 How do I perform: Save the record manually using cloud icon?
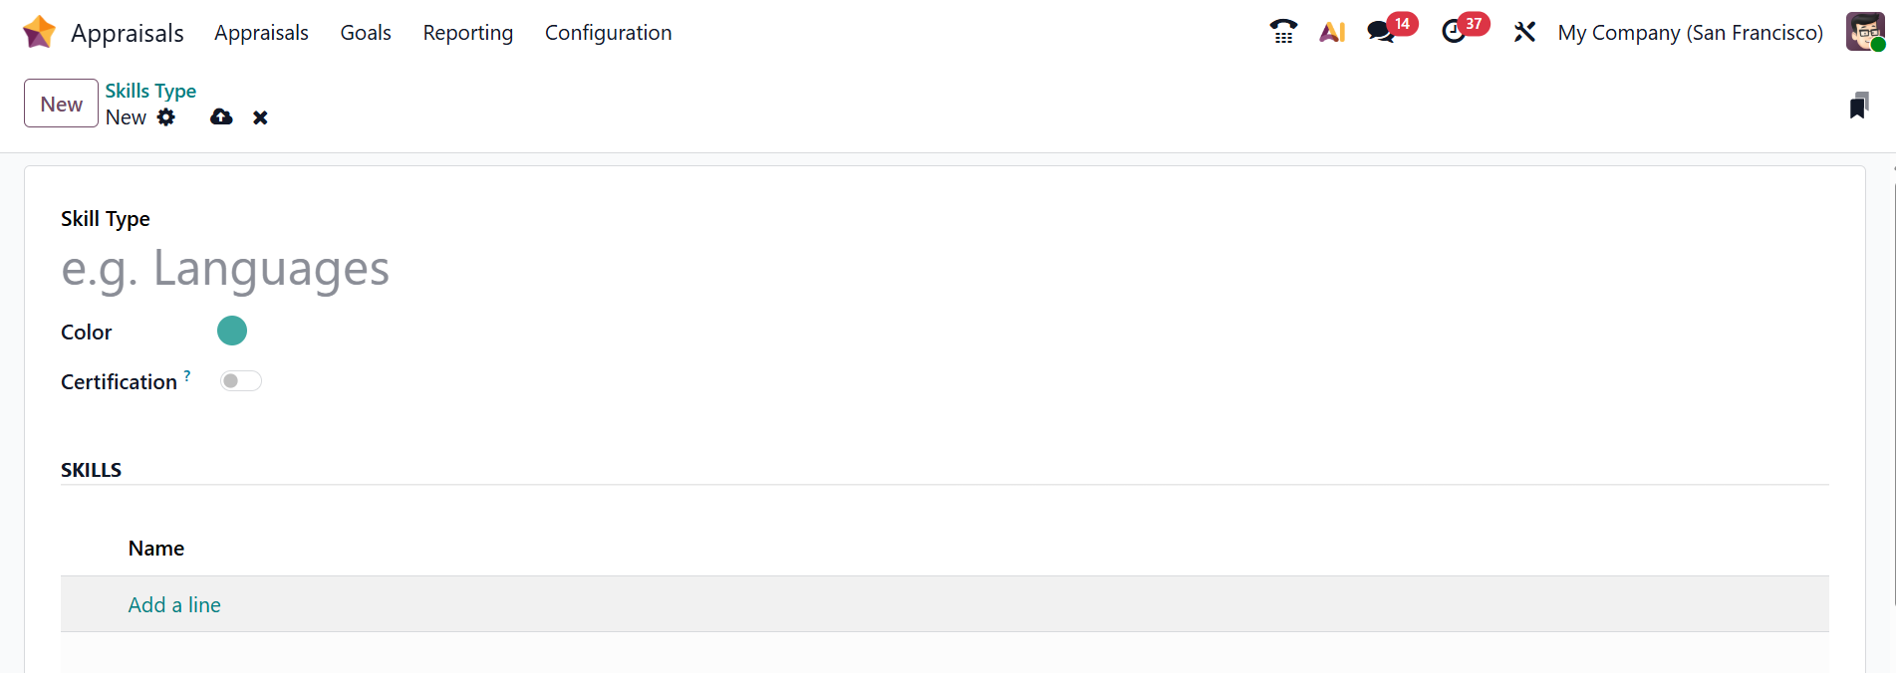point(221,117)
